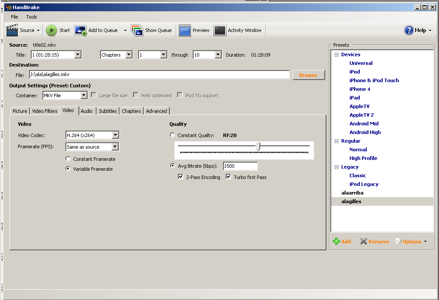Switch to the Picture tab
Viewport: 439px width, 300px height.
coord(19,111)
